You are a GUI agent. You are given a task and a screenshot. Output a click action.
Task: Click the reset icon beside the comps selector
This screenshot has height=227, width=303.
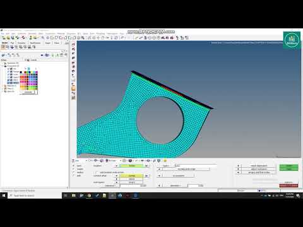point(146,175)
